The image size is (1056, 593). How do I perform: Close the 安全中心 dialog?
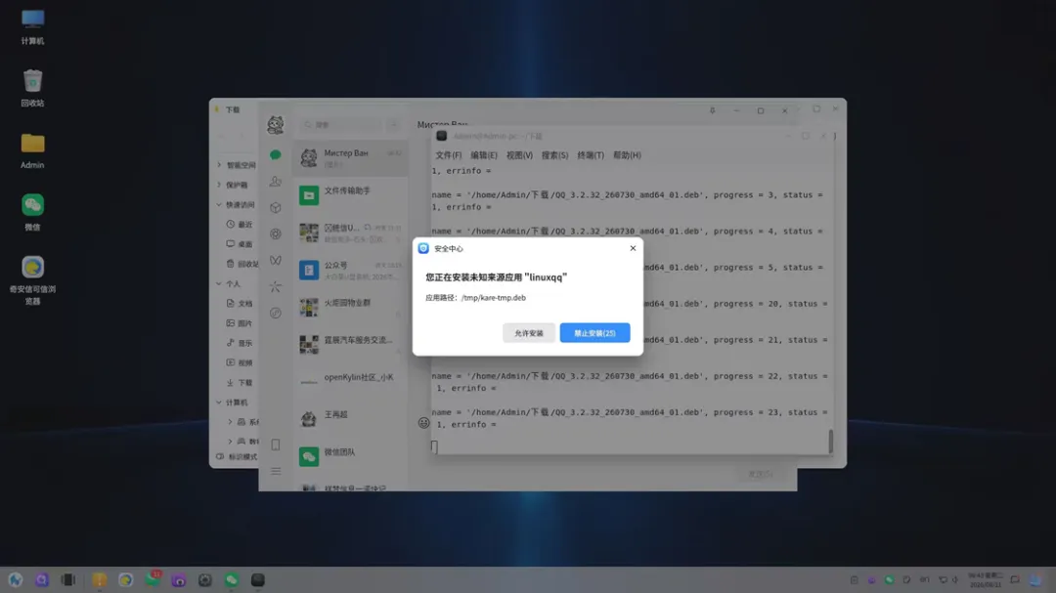pyautogui.click(x=633, y=248)
